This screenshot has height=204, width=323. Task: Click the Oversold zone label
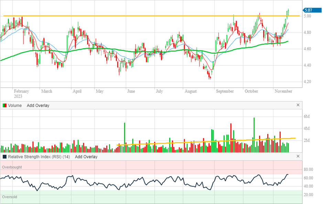pos(10,197)
